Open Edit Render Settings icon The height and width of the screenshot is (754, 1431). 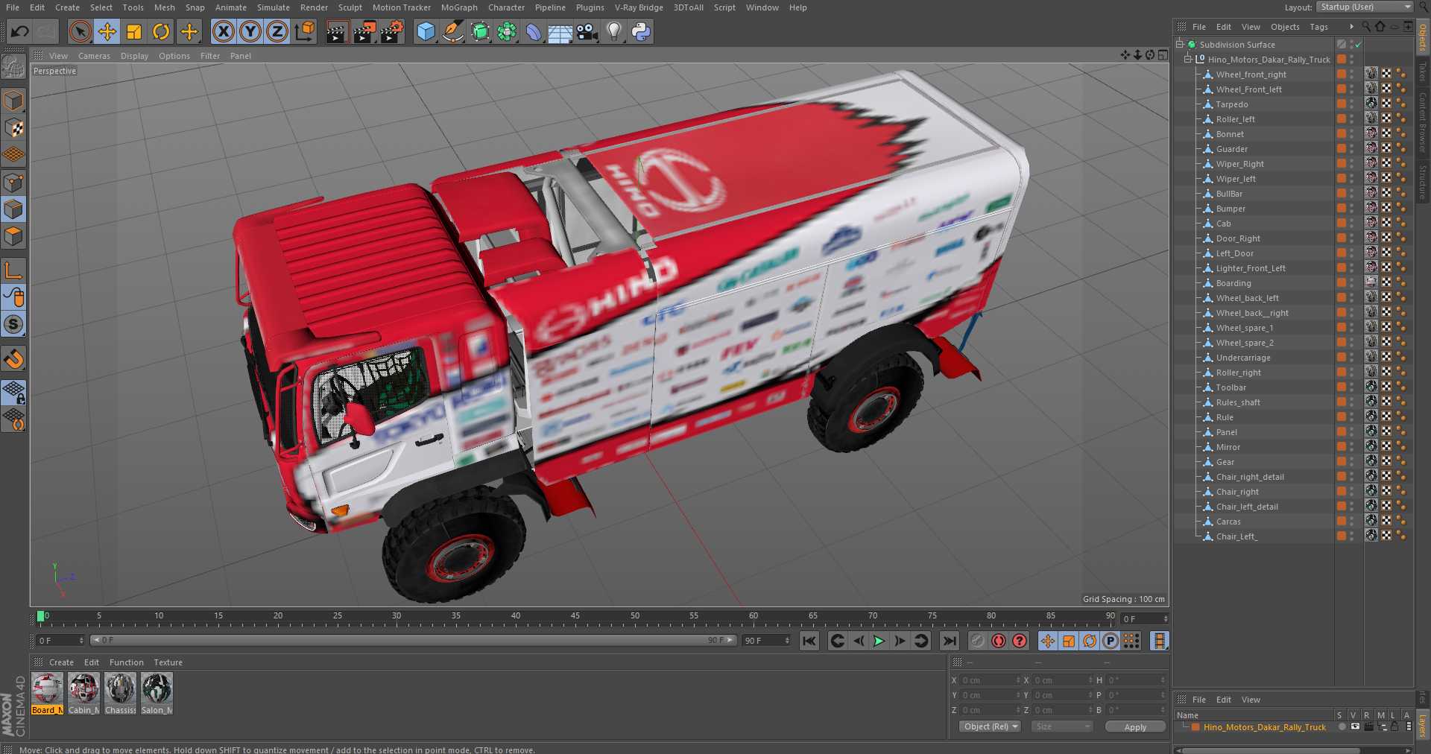392,31
